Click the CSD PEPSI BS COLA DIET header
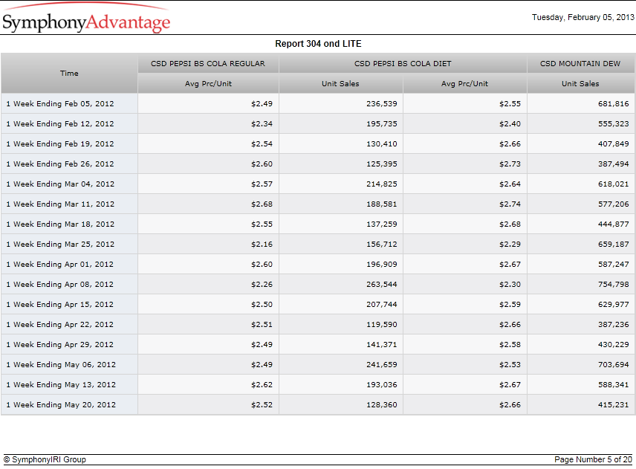The width and height of the screenshot is (636, 469). coord(403,64)
